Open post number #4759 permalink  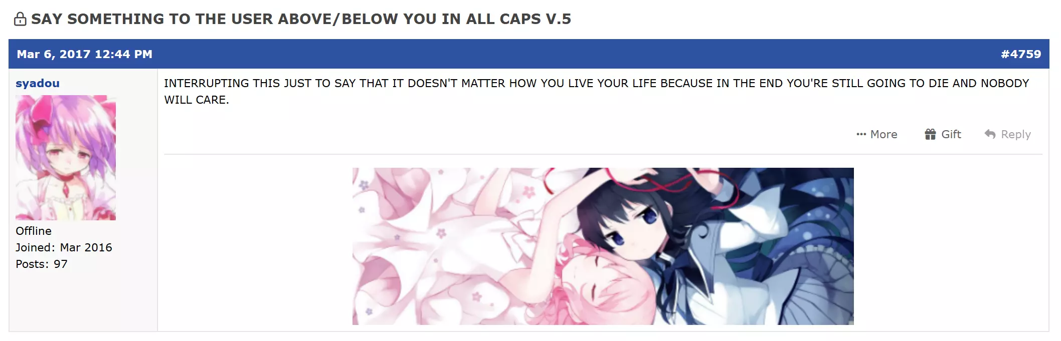click(1021, 54)
